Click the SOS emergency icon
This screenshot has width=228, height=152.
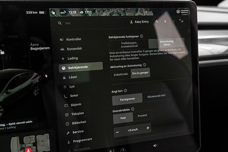coord(63,13)
